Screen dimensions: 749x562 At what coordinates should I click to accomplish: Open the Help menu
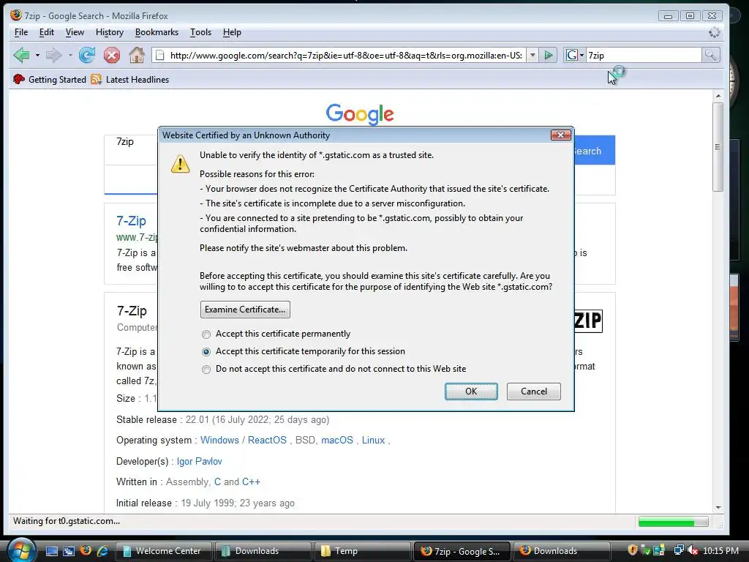coord(232,32)
